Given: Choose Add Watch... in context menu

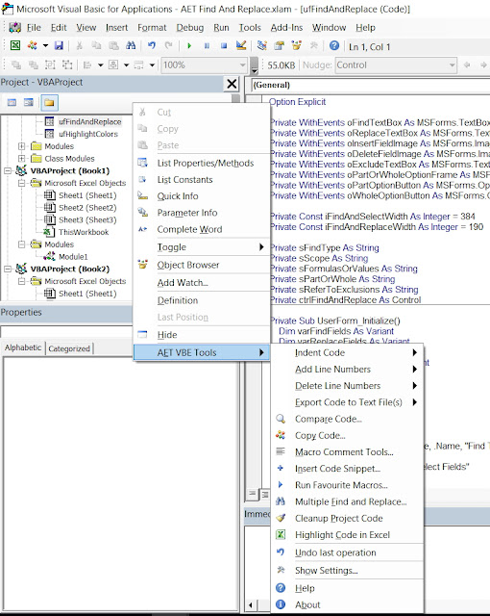Looking at the screenshot, I should 202,282.
